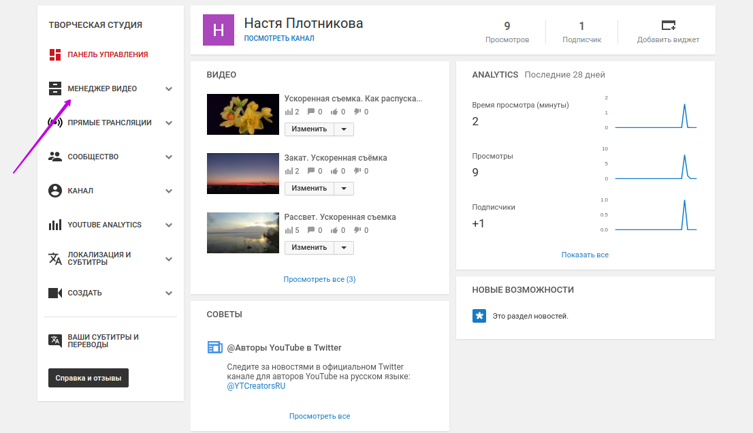Expand the Канал section chevron
The height and width of the screenshot is (433, 753).
point(169,191)
